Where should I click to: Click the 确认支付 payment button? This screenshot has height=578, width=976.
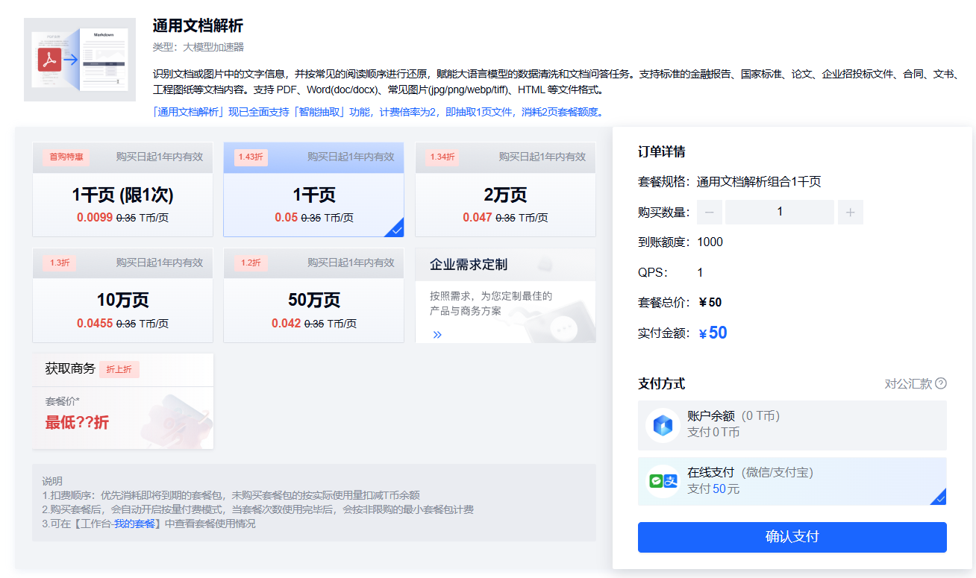[x=792, y=537]
